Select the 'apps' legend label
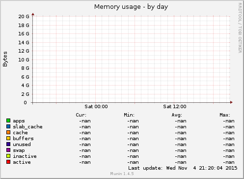The image size is (244, 179). 19,121
